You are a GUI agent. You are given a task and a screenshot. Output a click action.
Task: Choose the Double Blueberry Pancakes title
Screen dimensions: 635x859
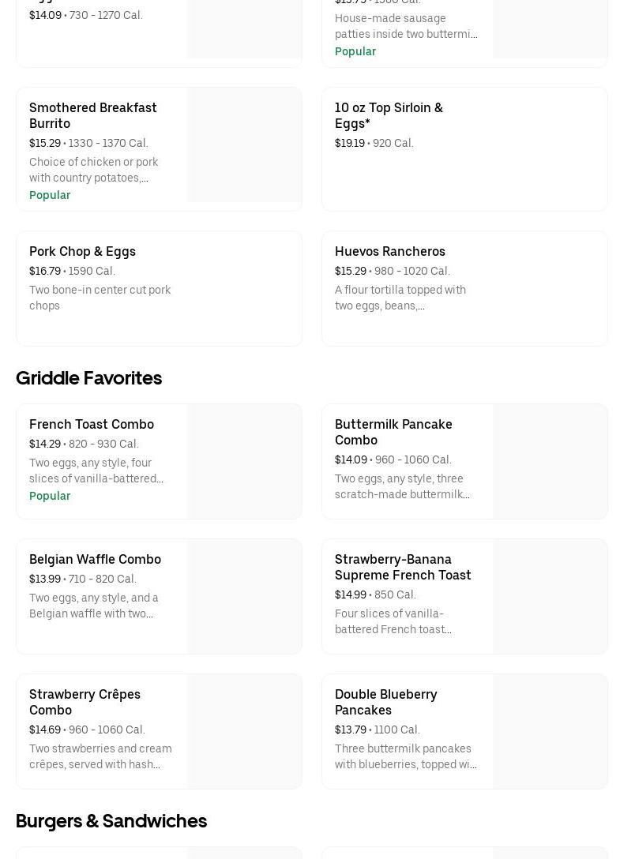(385, 702)
